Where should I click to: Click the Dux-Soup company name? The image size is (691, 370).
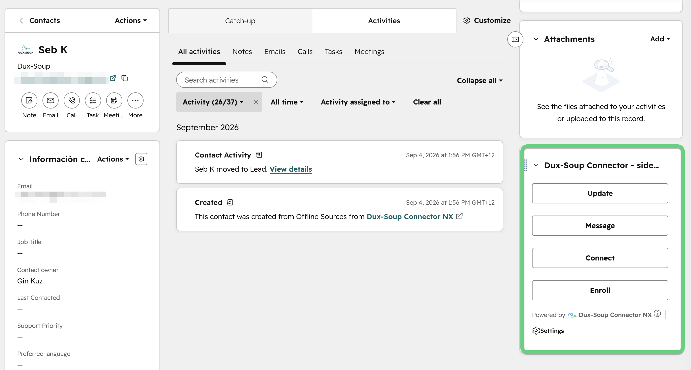coord(34,66)
